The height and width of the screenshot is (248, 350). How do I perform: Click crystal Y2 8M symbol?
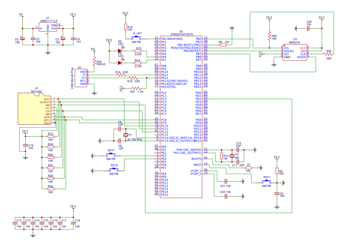pyautogui.click(x=232, y=156)
